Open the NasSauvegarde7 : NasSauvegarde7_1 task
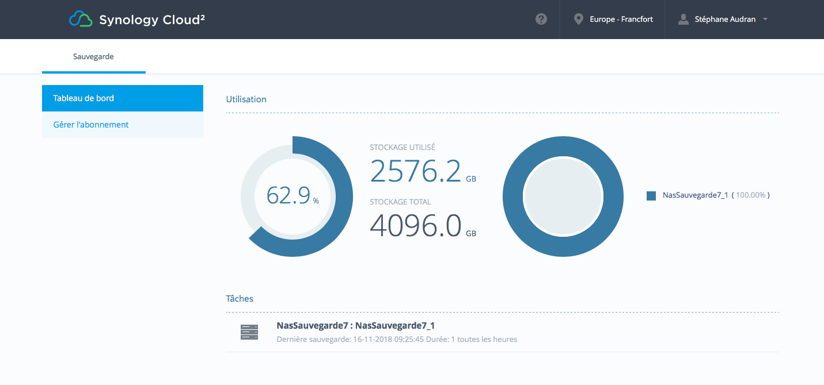 point(355,326)
